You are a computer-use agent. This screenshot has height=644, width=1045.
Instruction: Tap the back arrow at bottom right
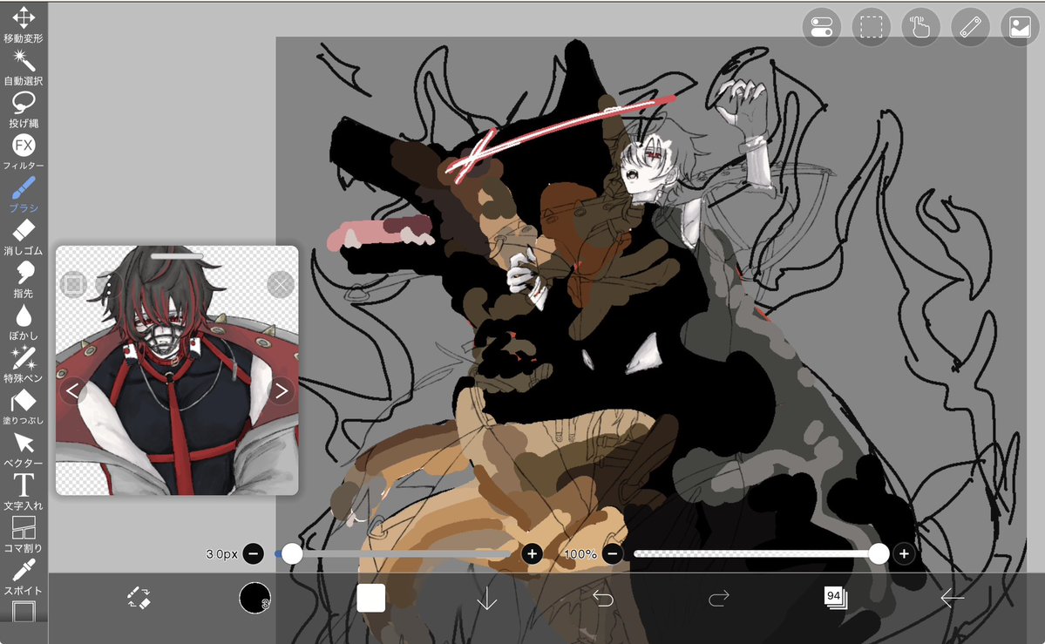coord(952,598)
